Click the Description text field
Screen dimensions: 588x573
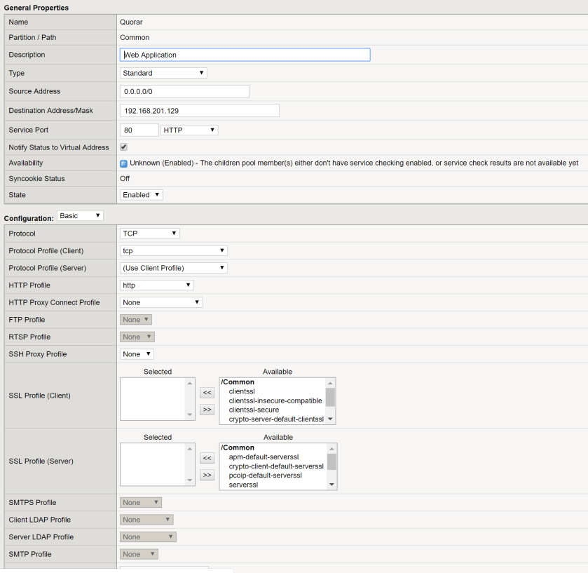click(x=245, y=55)
